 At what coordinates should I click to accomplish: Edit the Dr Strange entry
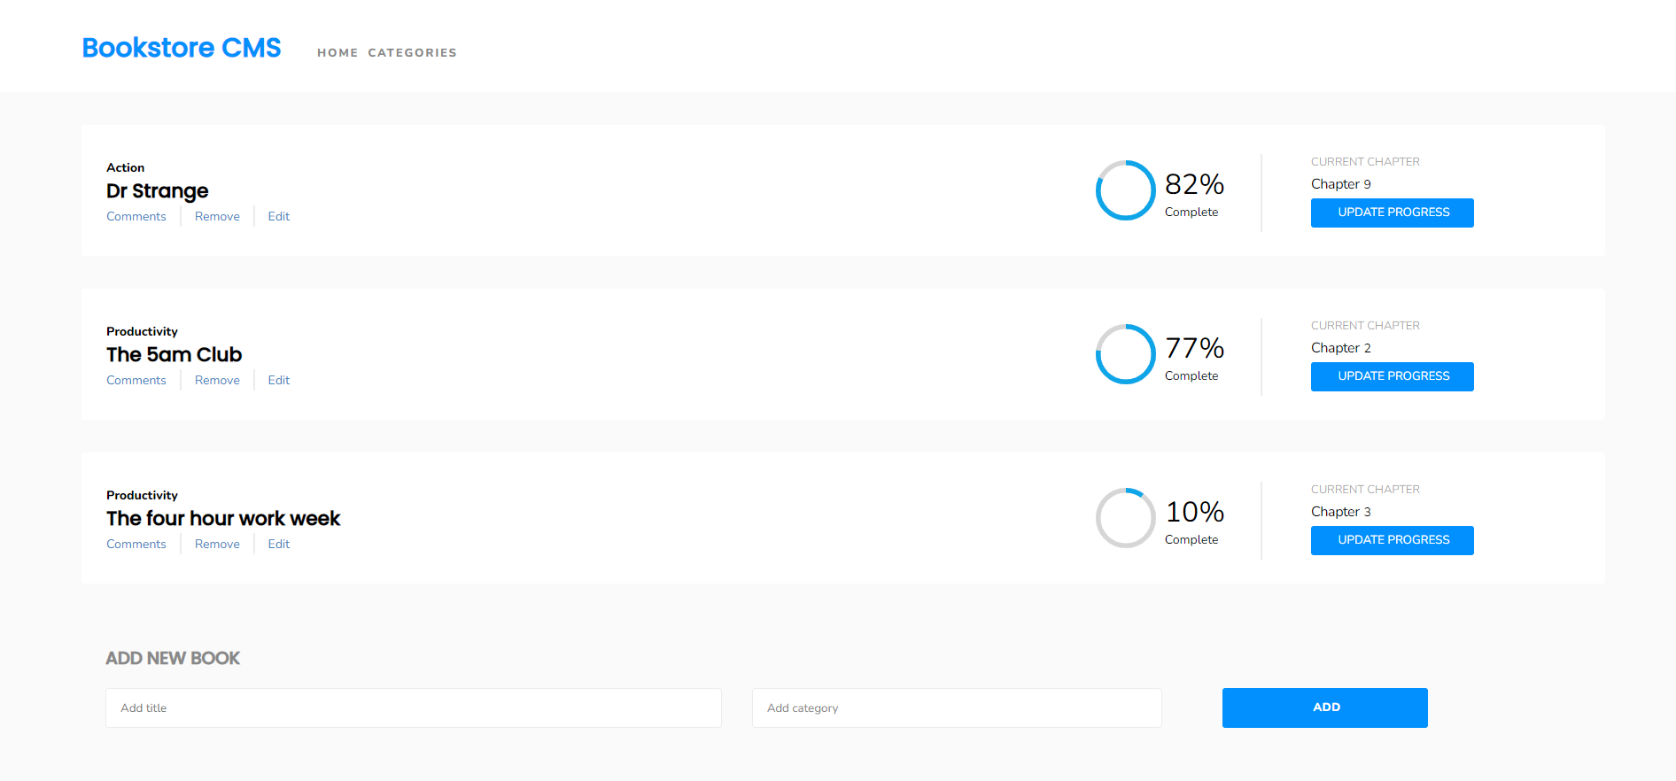click(x=279, y=217)
